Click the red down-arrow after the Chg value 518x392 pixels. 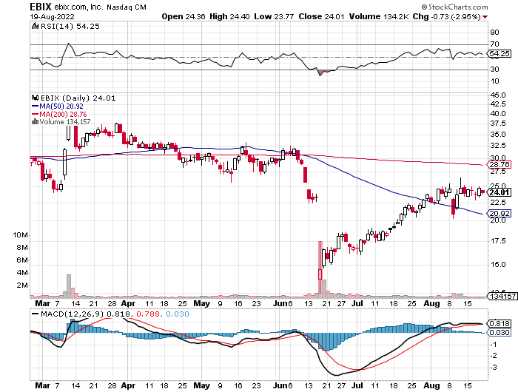point(485,17)
